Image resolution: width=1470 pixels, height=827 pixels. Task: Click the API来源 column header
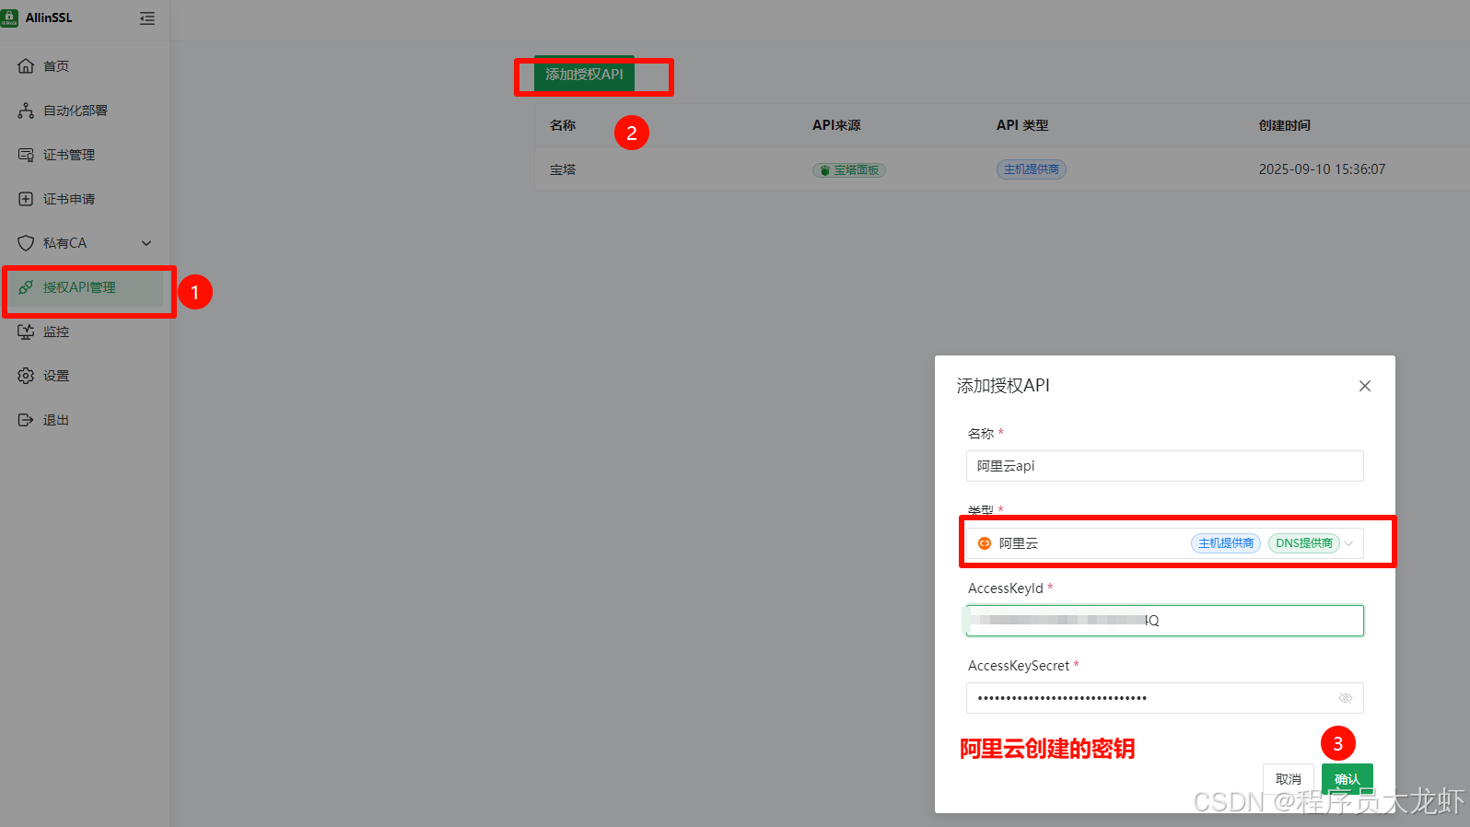point(836,125)
